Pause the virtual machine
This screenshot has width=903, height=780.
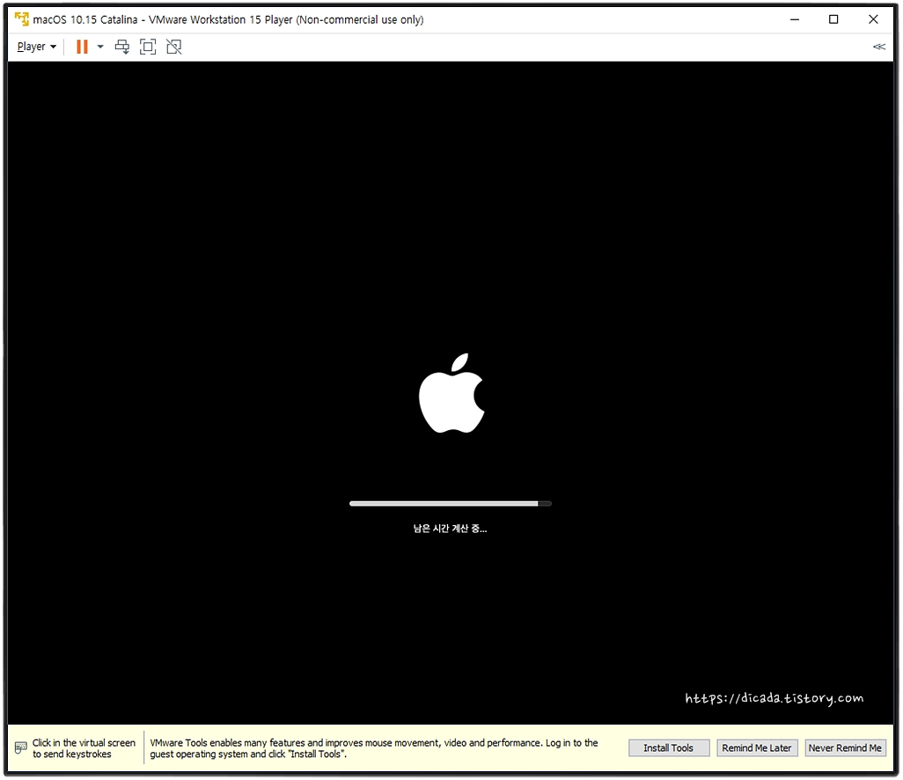pos(83,47)
